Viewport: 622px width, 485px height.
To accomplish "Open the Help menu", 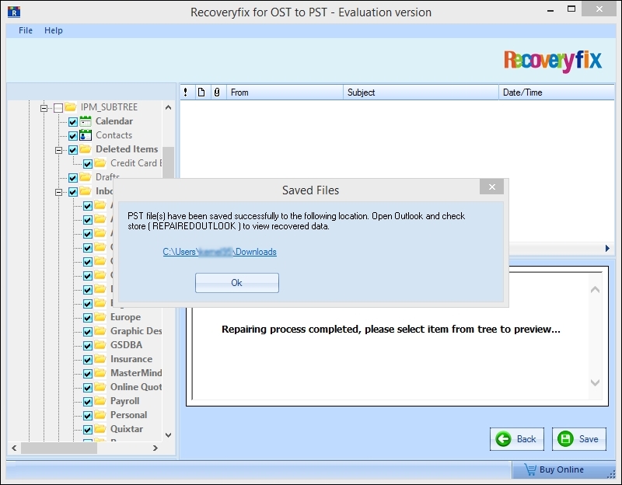I will point(53,30).
